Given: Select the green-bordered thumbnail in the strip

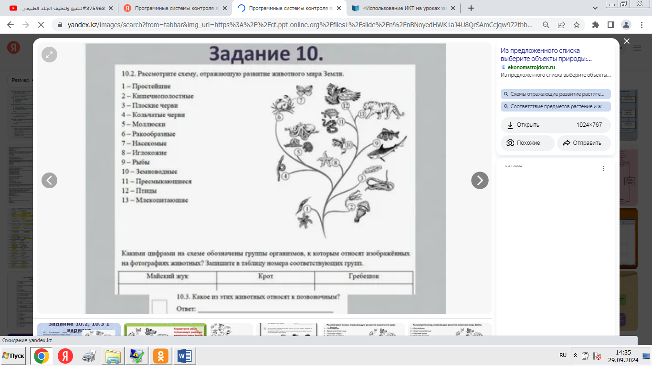Looking at the screenshot, I should pyautogui.click(x=165, y=328).
